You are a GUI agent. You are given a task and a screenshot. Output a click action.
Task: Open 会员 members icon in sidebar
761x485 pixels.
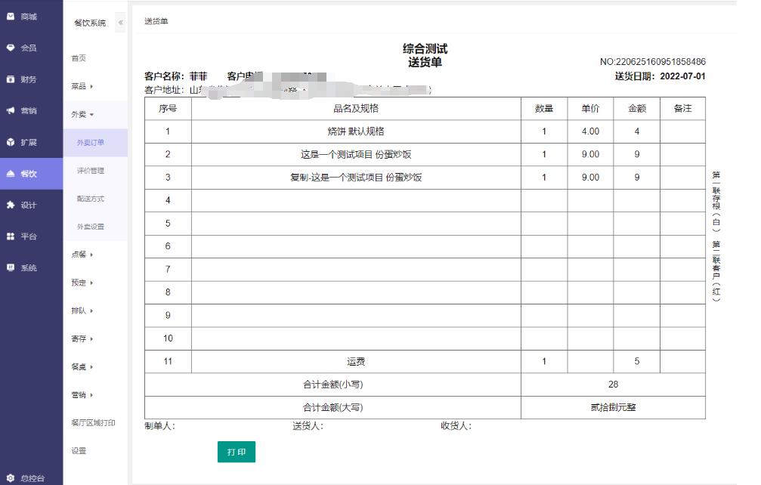[11, 48]
